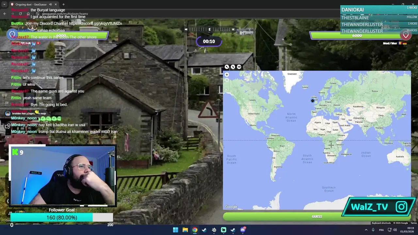Image resolution: width=418 pixels, height=235 pixels.
Task: Enlarge the guess map with the up-left arrow
Action: [227, 67]
